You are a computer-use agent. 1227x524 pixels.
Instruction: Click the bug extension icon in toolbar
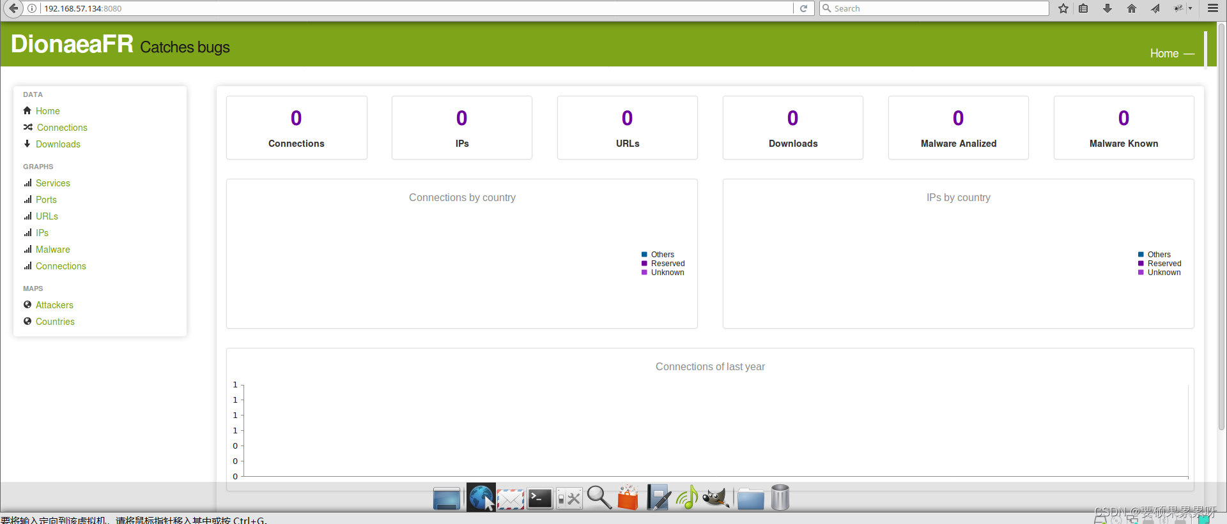(1178, 8)
